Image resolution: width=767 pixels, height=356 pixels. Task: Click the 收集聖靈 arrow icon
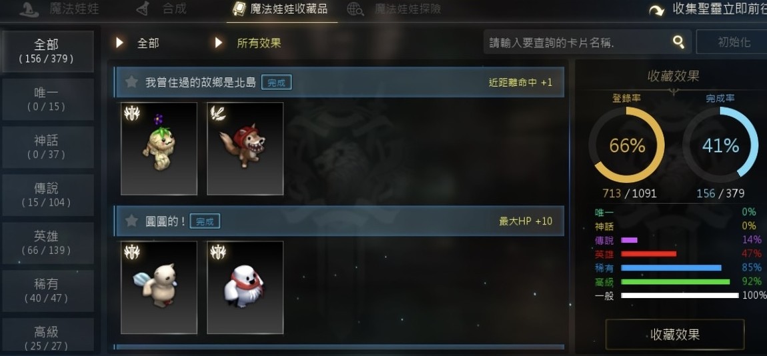point(656,10)
